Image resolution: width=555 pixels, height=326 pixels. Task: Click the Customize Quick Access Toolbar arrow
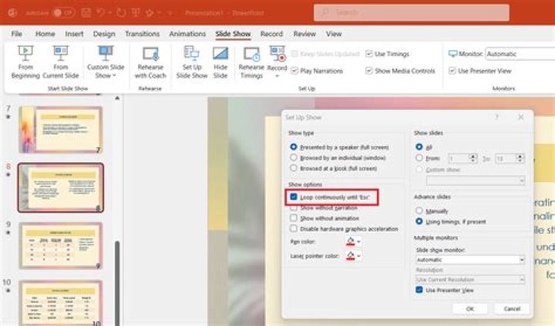click(170, 13)
